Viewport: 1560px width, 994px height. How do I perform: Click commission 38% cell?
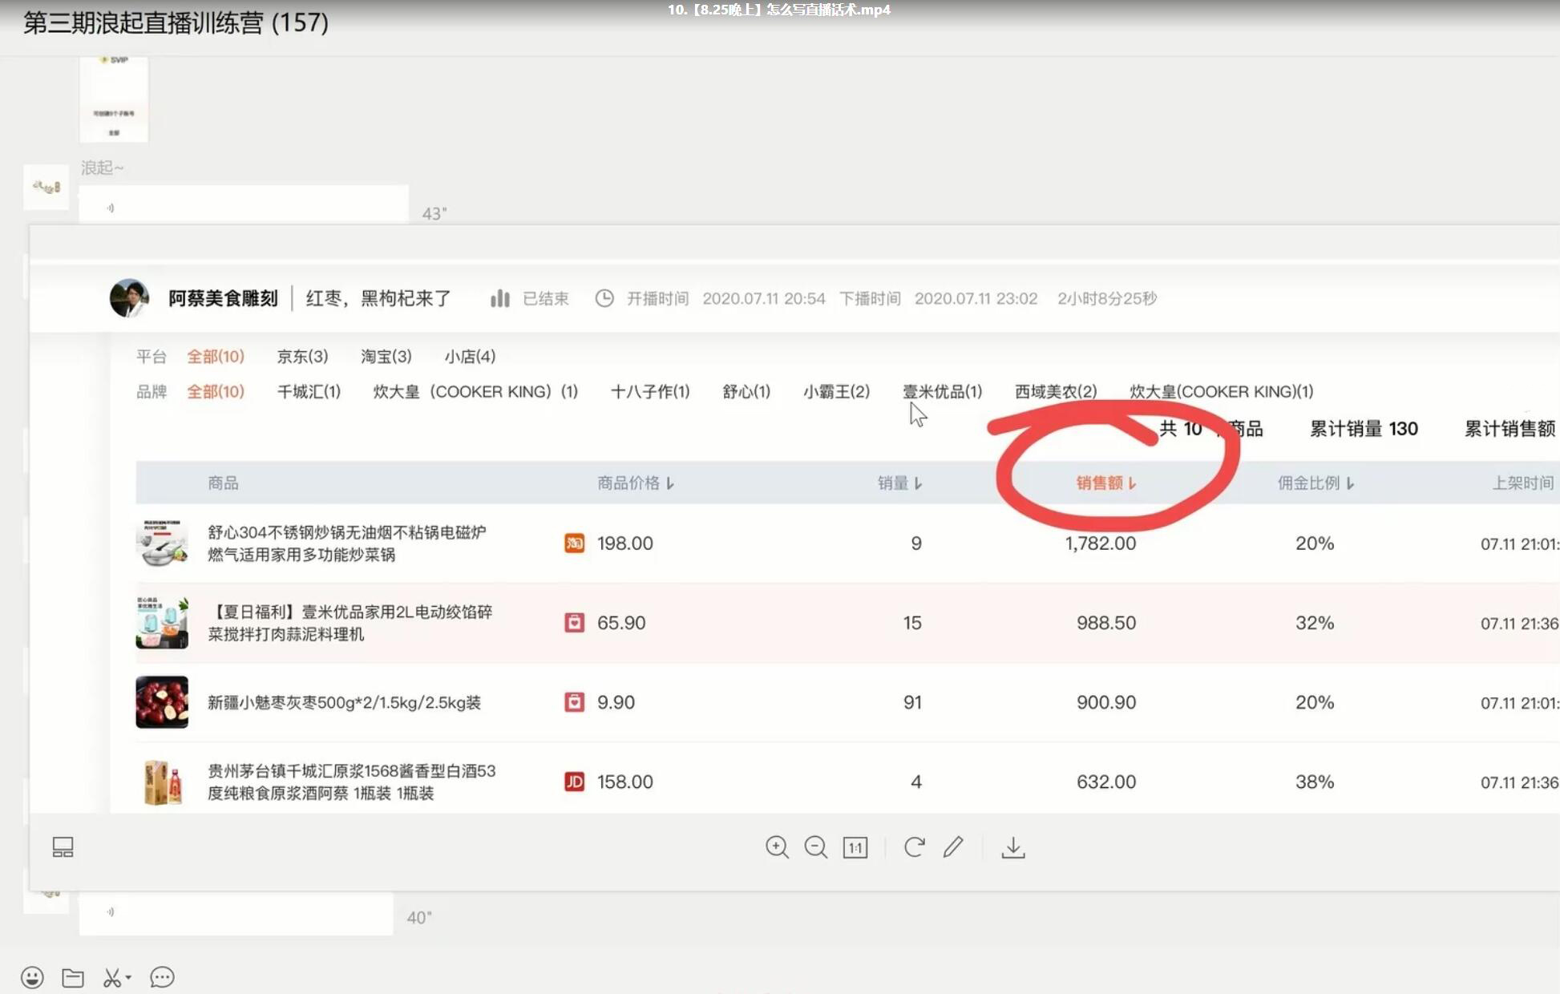point(1315,782)
